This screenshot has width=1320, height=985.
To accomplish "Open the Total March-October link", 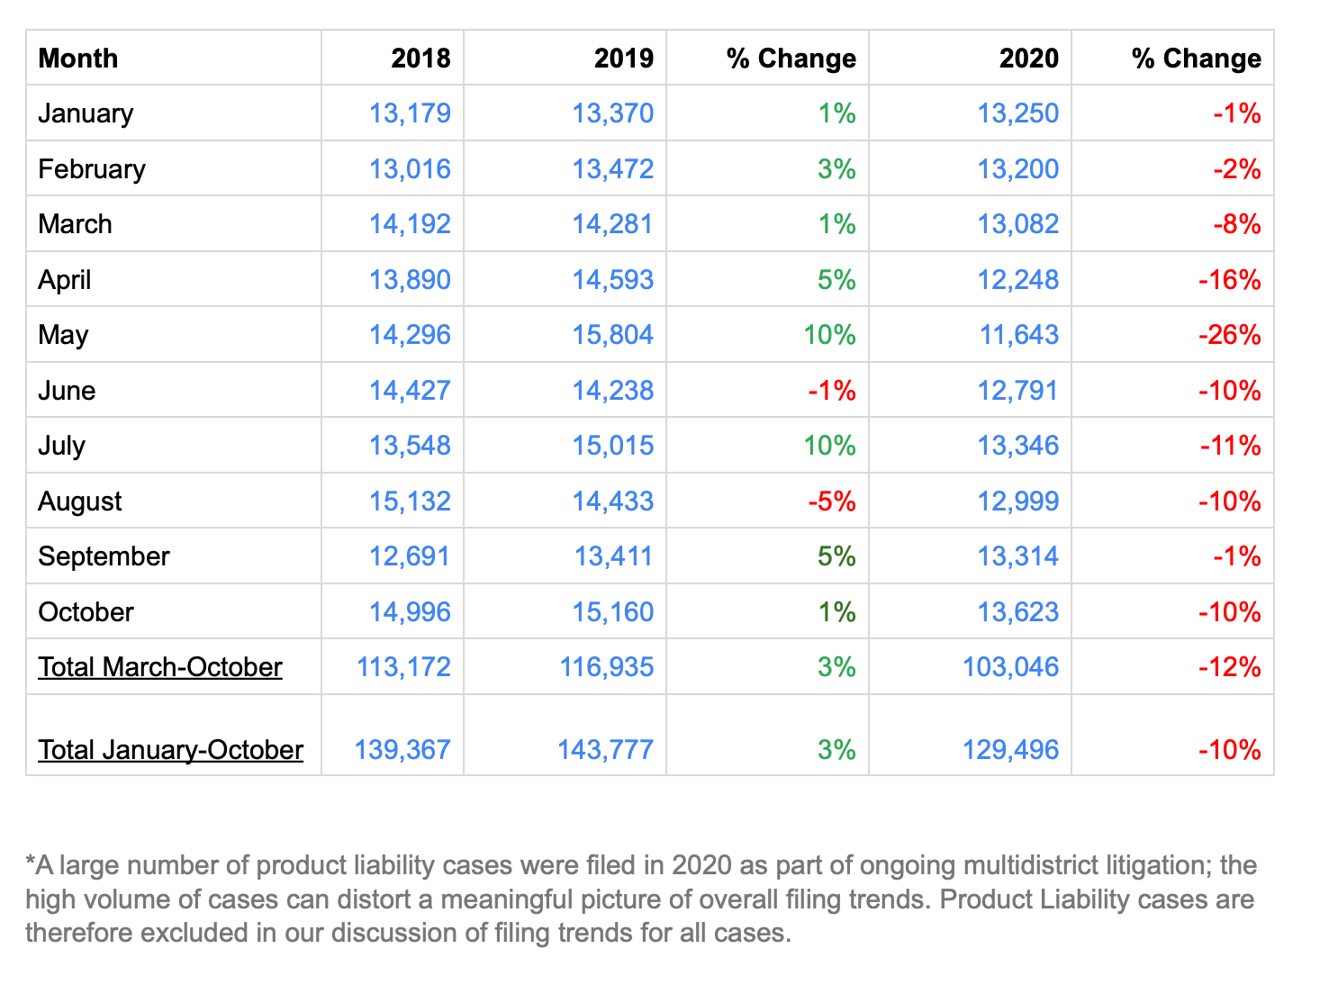I will pos(159,667).
